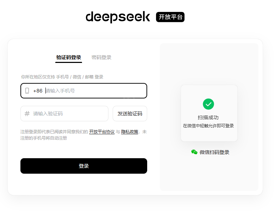This screenshot has width=275, height=212.
Task: Switch to the 密码登录 tab
Action: tap(101, 57)
